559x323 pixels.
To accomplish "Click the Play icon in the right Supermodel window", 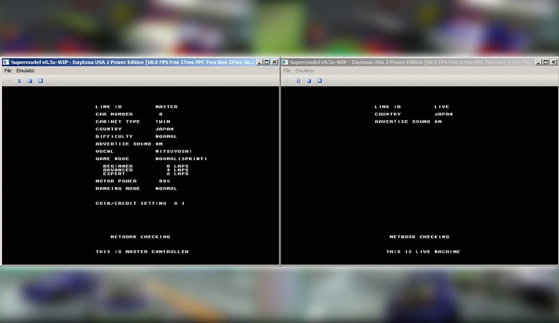I will pyautogui.click(x=288, y=81).
